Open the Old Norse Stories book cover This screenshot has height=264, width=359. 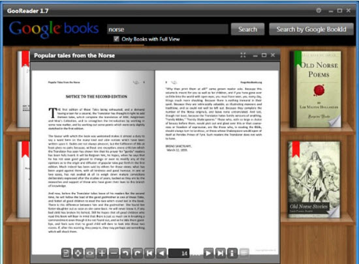314,180
